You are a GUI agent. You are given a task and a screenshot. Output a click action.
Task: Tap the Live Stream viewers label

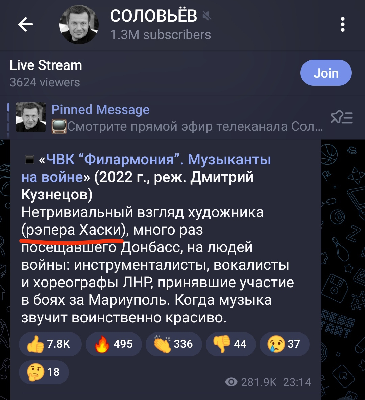click(x=45, y=82)
